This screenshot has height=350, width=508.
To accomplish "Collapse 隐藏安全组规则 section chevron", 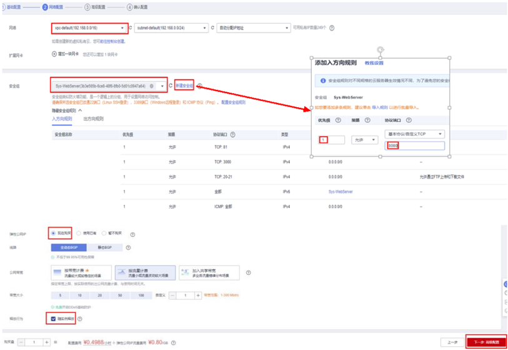I will tap(80, 110).
